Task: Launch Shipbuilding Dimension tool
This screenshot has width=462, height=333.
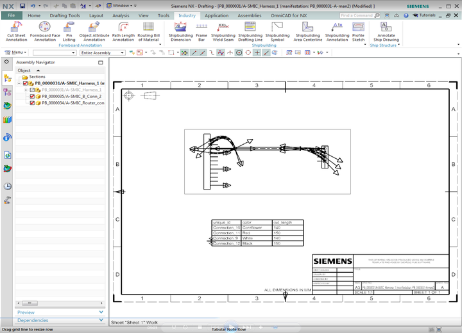Action: pyautogui.click(x=180, y=31)
